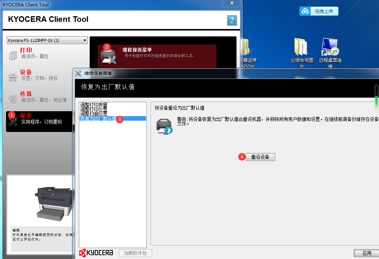Click the 加载软件包 load package button

pyautogui.click(x=136, y=253)
